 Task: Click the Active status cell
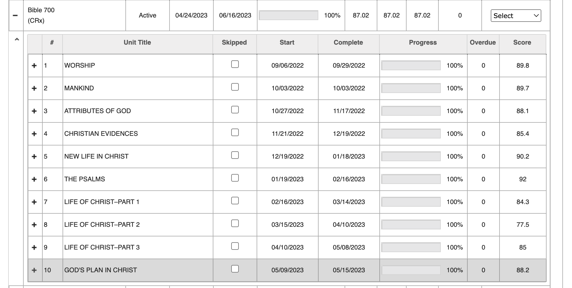tap(148, 15)
